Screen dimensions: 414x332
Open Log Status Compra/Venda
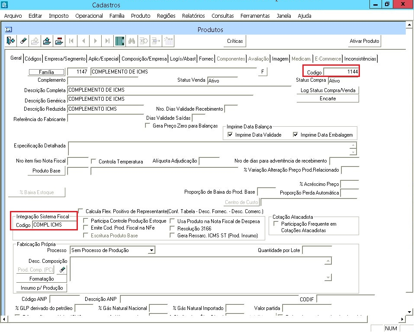coord(327,90)
